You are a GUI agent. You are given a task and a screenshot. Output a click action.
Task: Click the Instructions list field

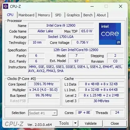pyautogui.click(x=76, y=69)
